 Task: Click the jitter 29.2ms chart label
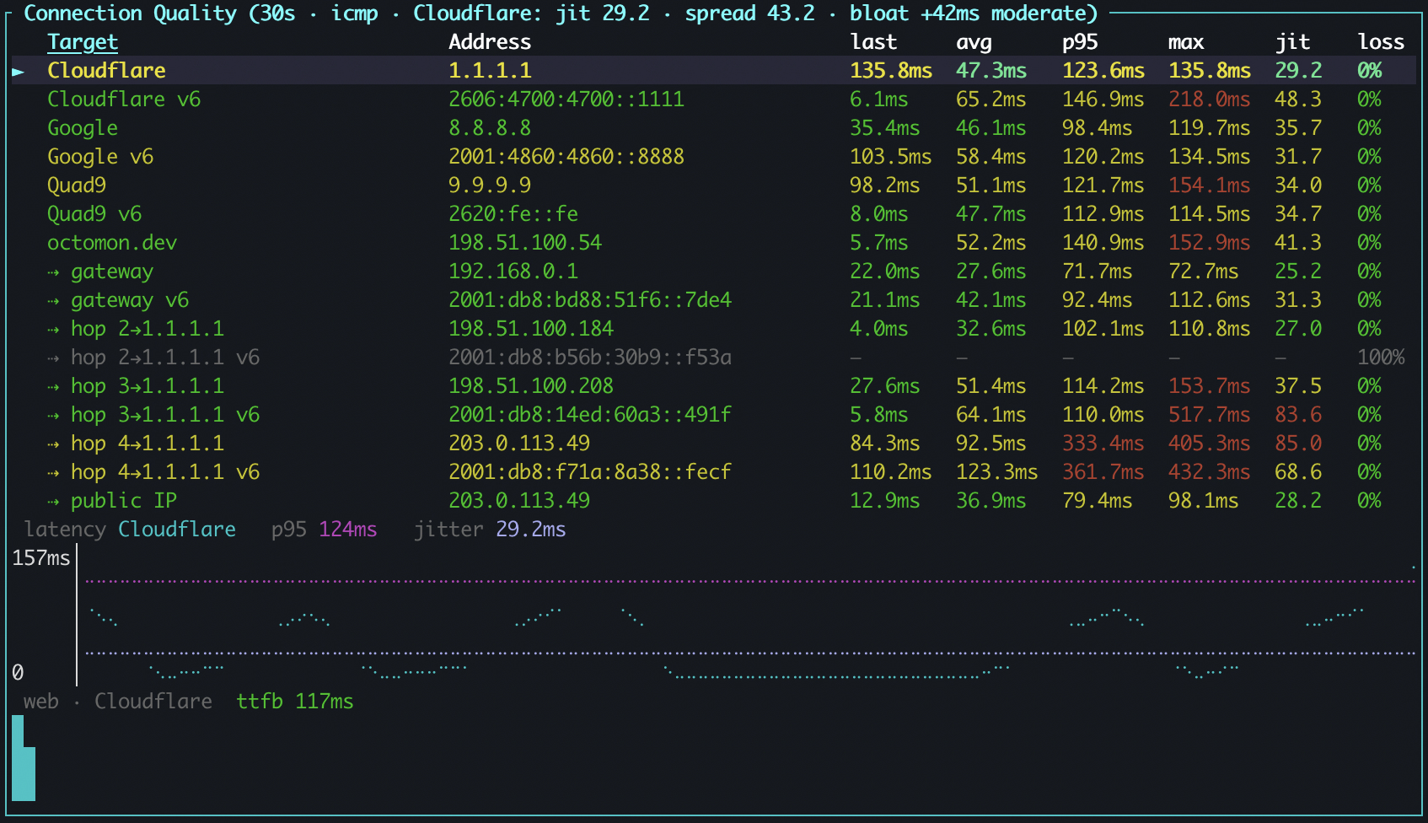(x=490, y=530)
